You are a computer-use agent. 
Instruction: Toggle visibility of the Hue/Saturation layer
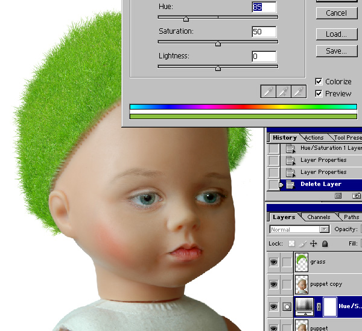pyautogui.click(x=273, y=306)
